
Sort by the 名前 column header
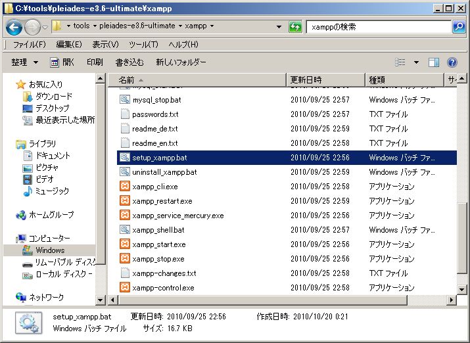pos(197,80)
